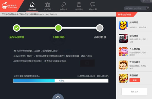
Task: Click the 下载模拟器 step label
Action: (x=58, y=37)
